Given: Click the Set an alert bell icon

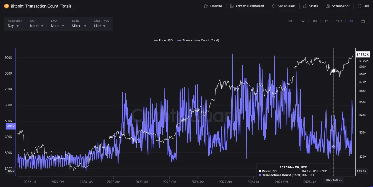Looking at the screenshot, I should pos(274,6).
